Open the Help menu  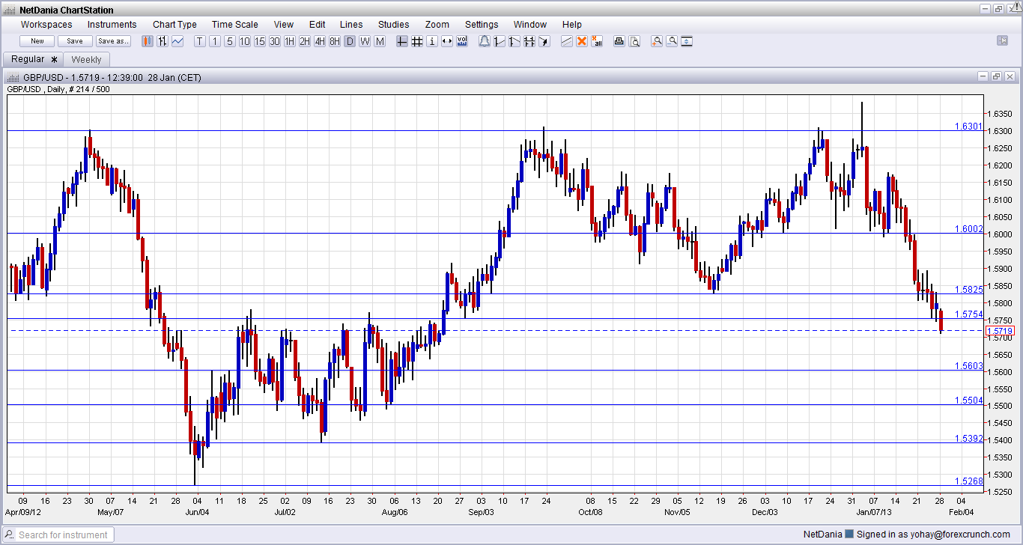(x=572, y=25)
